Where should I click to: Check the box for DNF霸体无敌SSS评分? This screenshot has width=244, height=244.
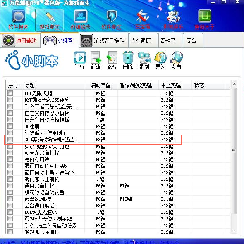point(10,100)
